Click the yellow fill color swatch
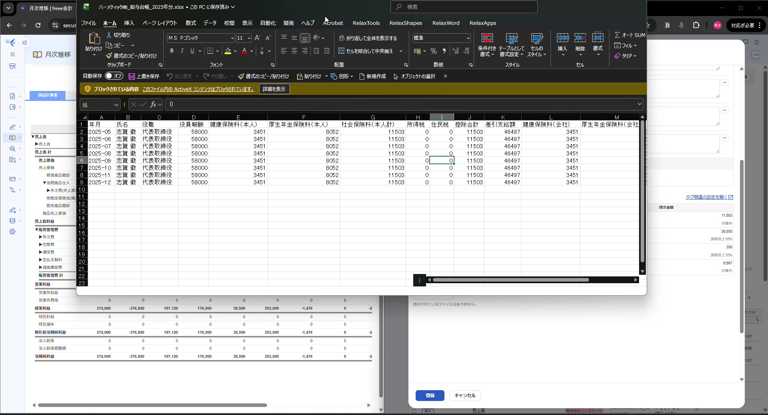 click(x=228, y=51)
